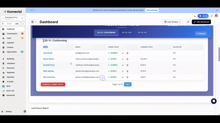Switch to 30-YR. FHA tab

tap(127, 33)
